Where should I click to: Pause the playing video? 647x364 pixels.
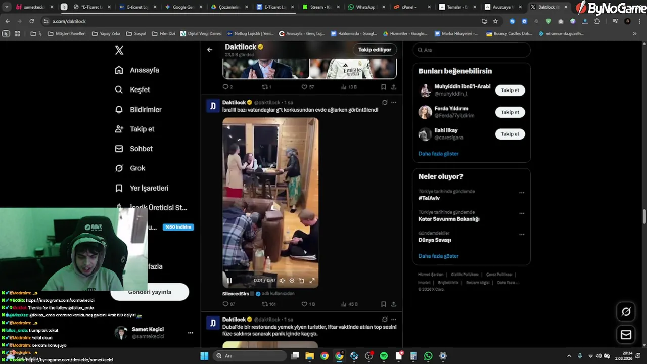[x=229, y=281]
